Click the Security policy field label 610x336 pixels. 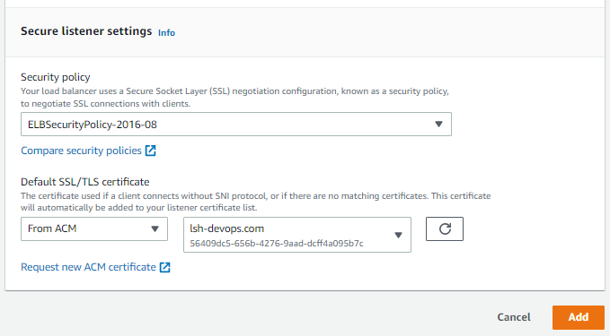pyautogui.click(x=56, y=77)
